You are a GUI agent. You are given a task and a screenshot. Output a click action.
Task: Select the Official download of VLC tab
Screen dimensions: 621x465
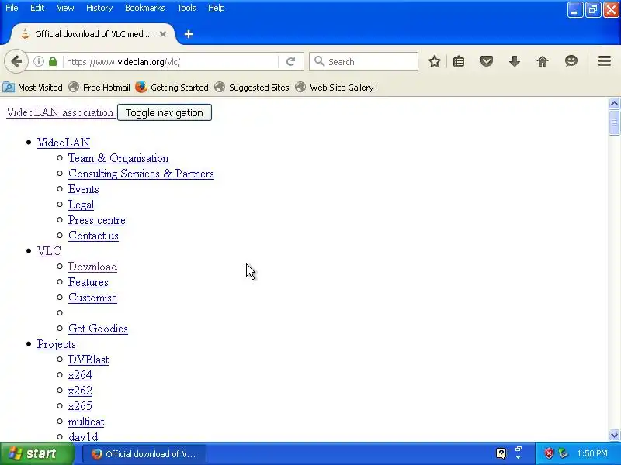(x=93, y=34)
